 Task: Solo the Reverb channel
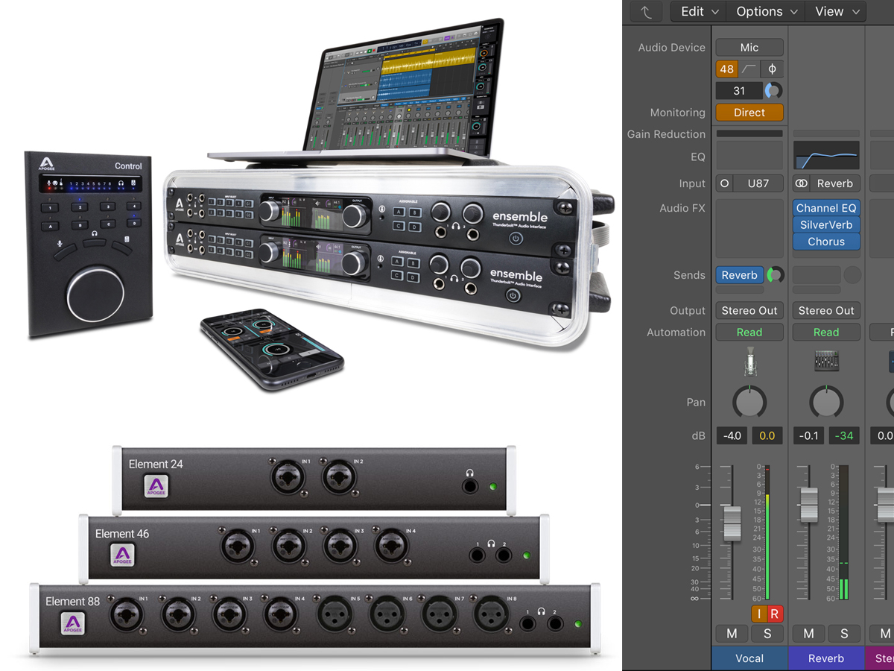[x=844, y=634]
